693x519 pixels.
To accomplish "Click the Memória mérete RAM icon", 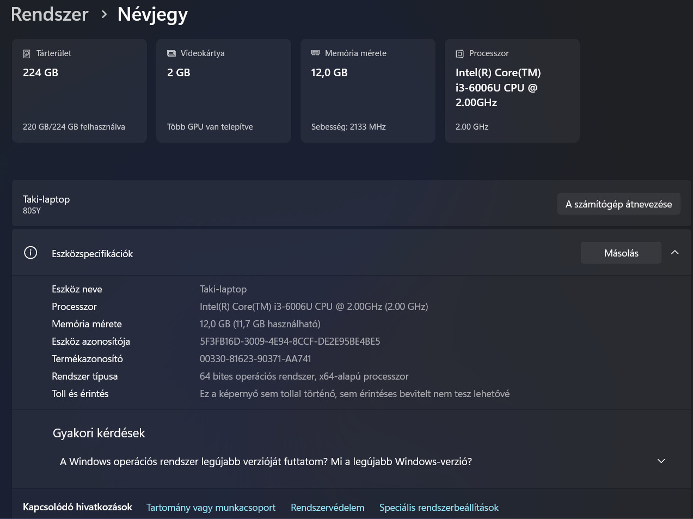I will click(315, 53).
